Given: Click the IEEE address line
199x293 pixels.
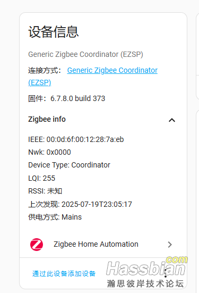Looking at the screenshot, I should pos(76,139).
